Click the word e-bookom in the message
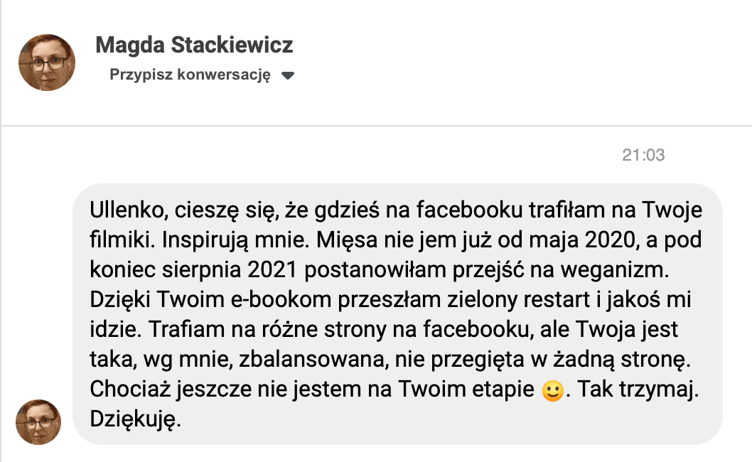 pyautogui.click(x=281, y=300)
